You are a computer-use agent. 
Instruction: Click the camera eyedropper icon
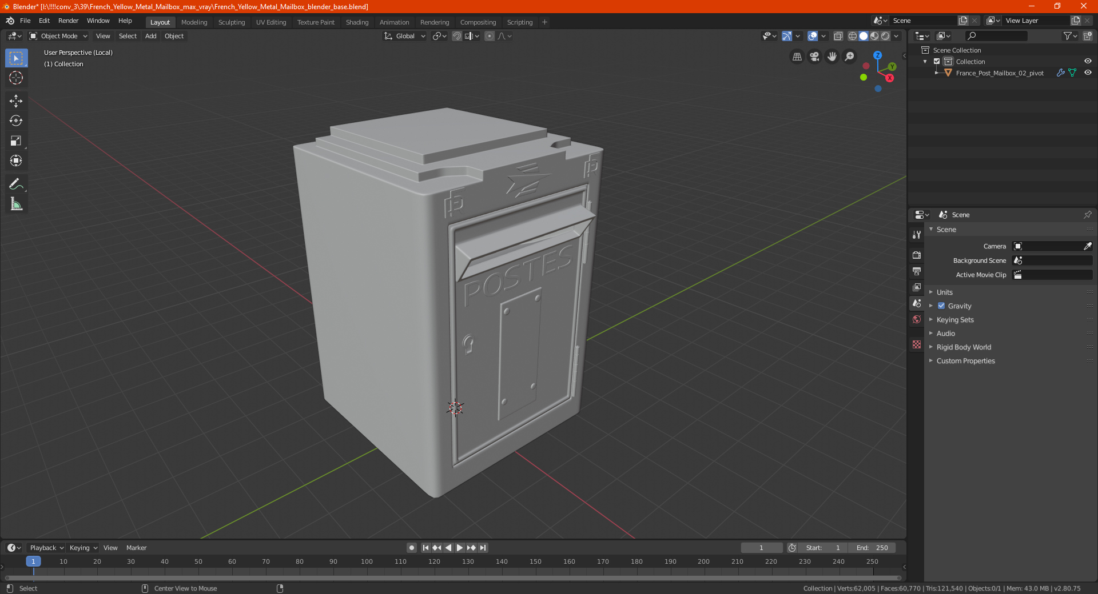pyautogui.click(x=1087, y=246)
